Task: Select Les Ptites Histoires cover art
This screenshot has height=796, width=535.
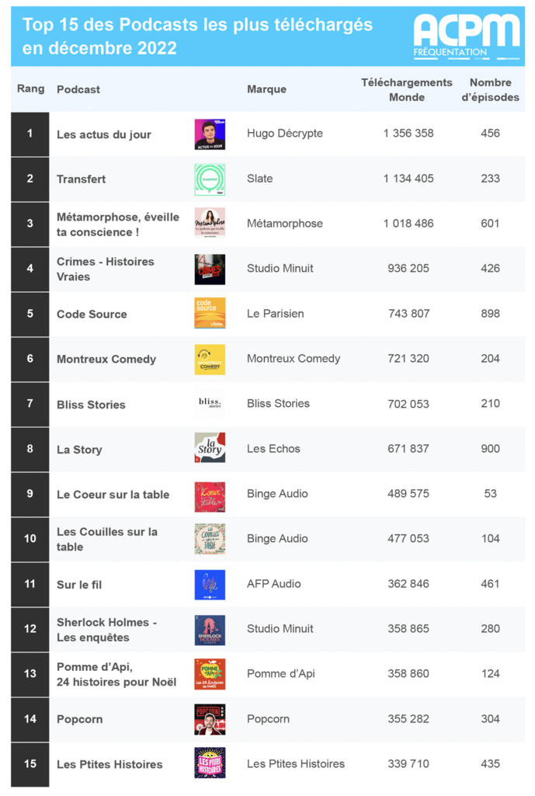Action: pyautogui.click(x=210, y=764)
